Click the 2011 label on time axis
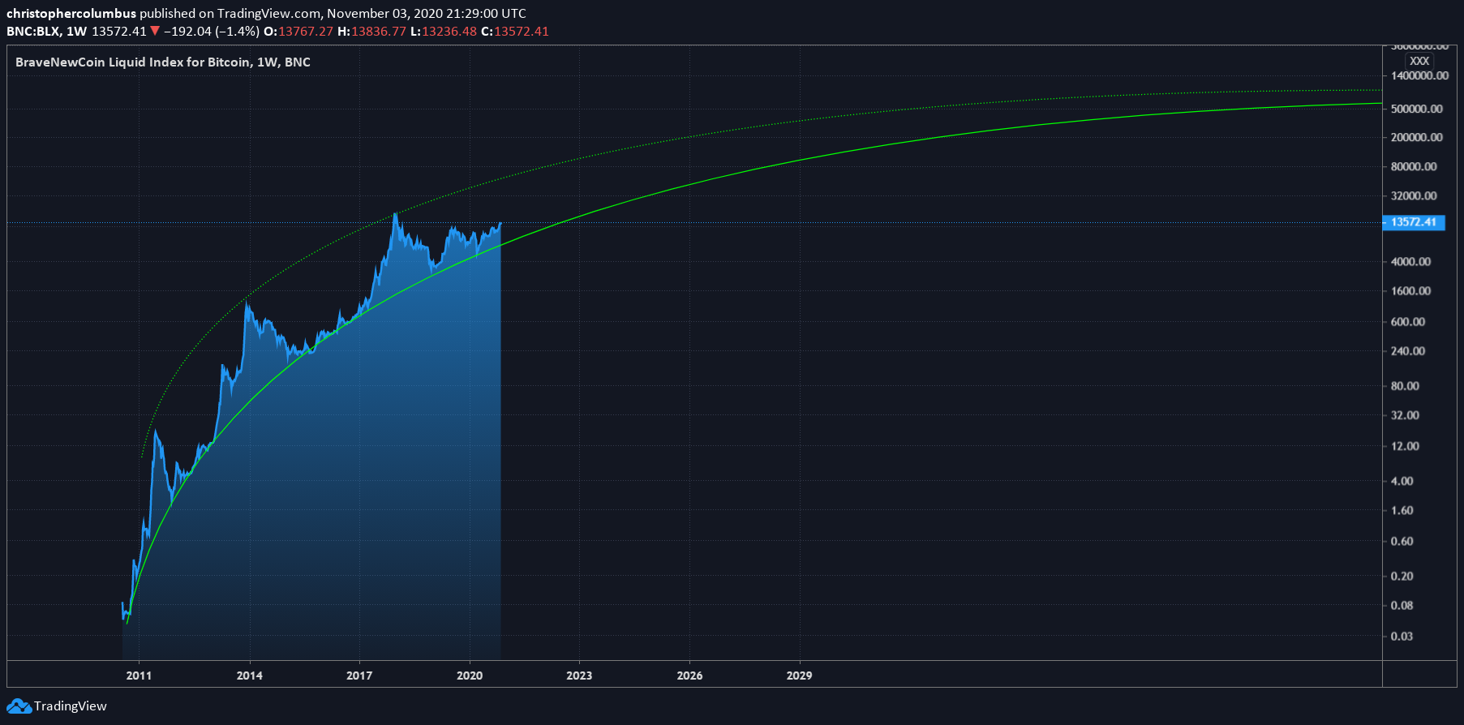 (x=139, y=676)
